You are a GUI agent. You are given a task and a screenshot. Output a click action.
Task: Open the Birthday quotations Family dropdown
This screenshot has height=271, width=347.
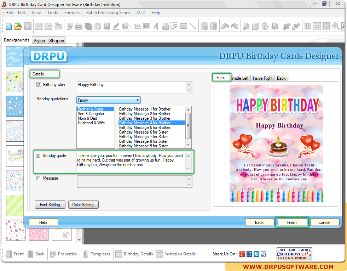click(109, 100)
